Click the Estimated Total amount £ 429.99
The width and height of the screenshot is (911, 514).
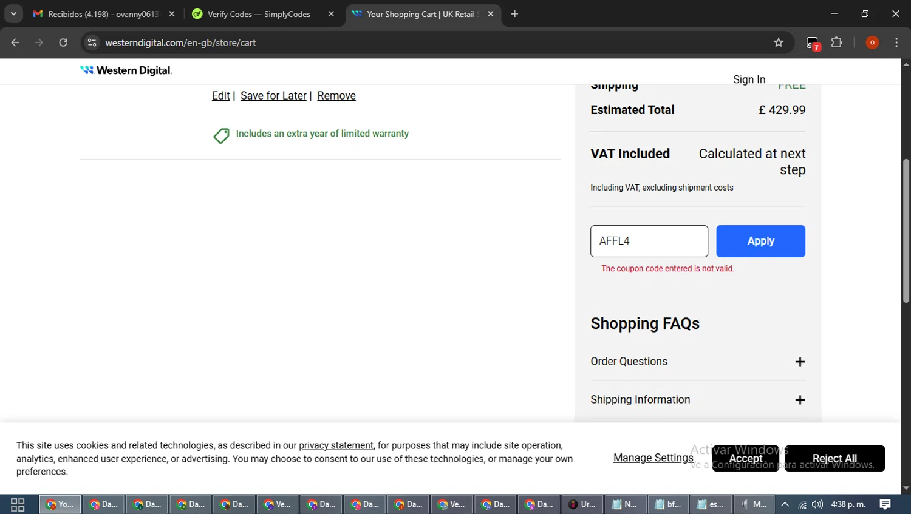coord(782,110)
